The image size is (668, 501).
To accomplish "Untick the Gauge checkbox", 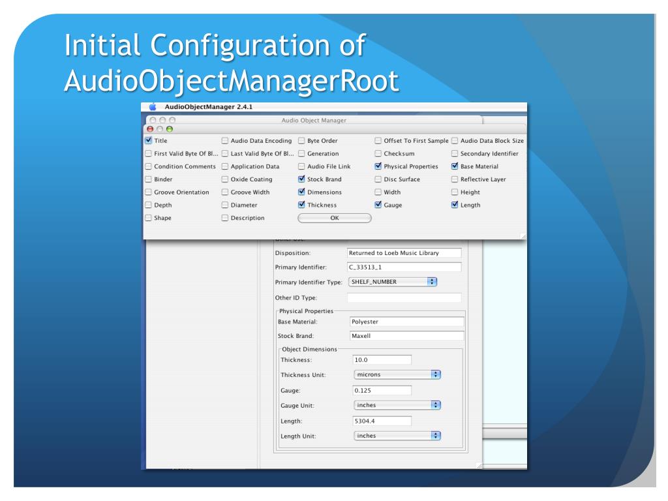I will coord(378,205).
